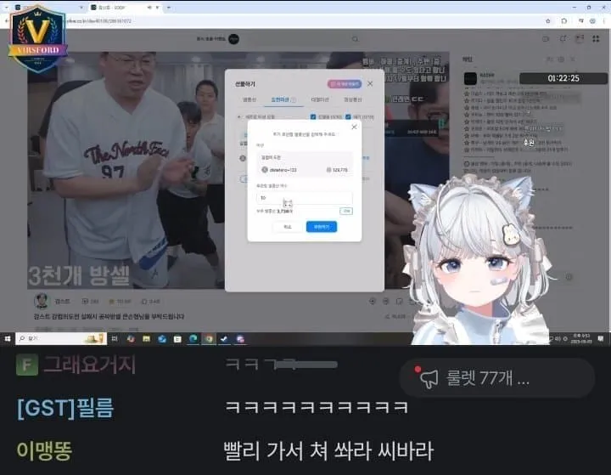Screen dimensions: 611x475
Task: Close the inner donation popup with its X
Action: pos(354,127)
